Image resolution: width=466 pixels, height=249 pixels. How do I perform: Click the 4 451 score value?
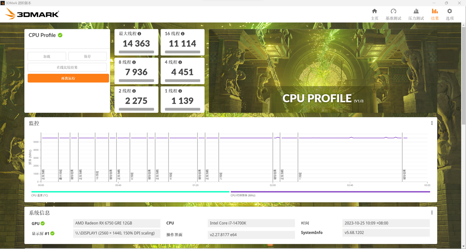point(182,72)
